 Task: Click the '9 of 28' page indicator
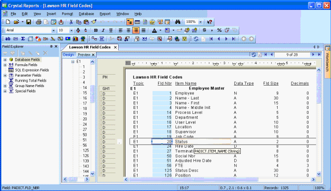(x=292, y=55)
